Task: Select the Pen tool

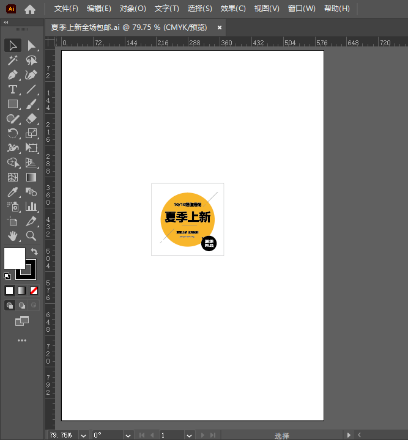Action: click(x=12, y=75)
